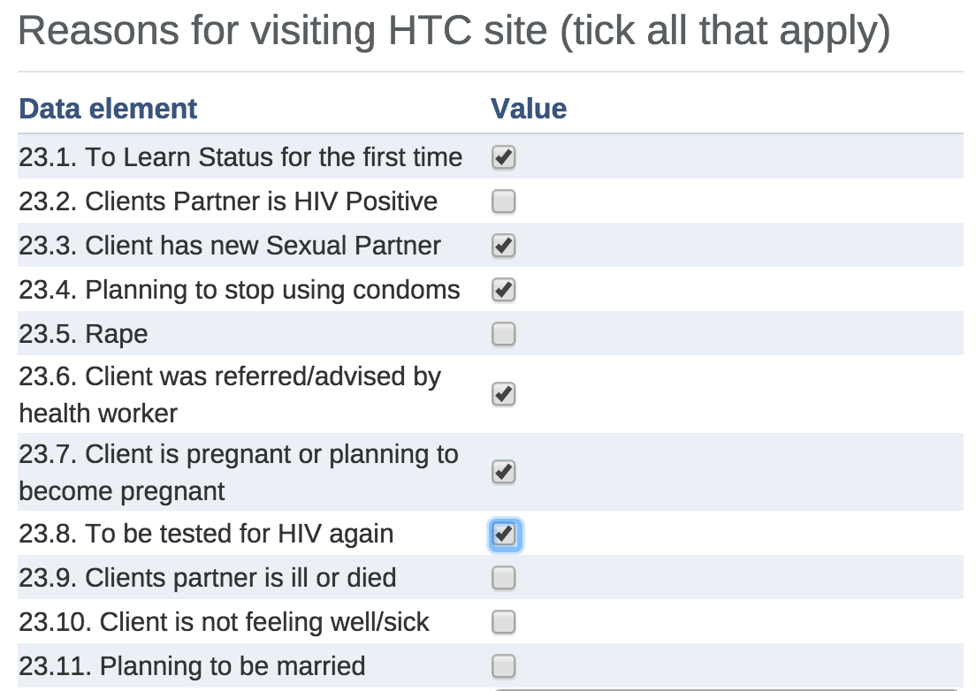Viewport: 976px width, 691px height.
Task: Click the '23.8. To be tested for HIV again' label
Action: (206, 535)
